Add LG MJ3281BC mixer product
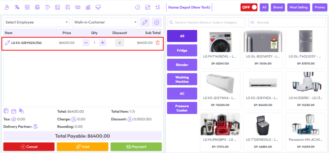Screen dimensions: 329x153 tap(306, 91)
